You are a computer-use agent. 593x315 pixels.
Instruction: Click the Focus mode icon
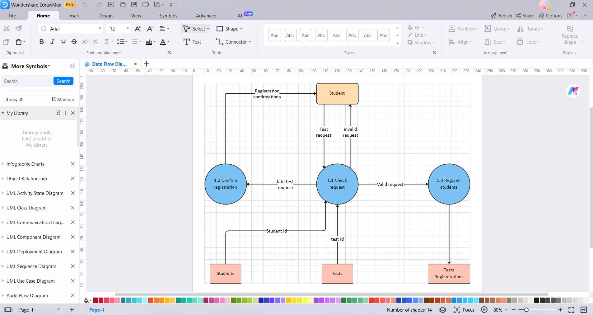click(457, 310)
